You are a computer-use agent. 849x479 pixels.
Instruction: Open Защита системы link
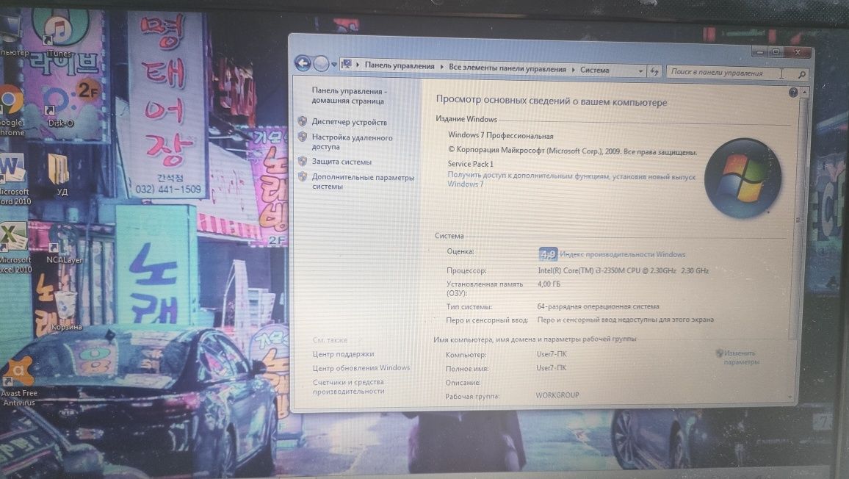[342, 162]
